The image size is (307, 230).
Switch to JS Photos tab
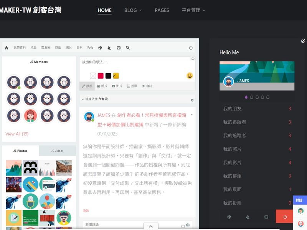coord(20,151)
